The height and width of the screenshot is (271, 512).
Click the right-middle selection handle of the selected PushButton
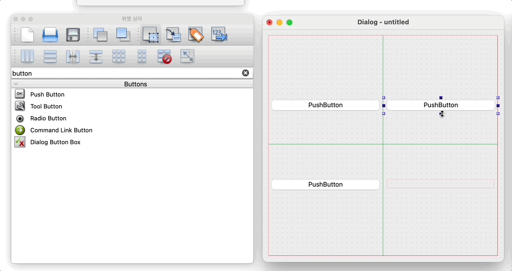tap(498, 106)
